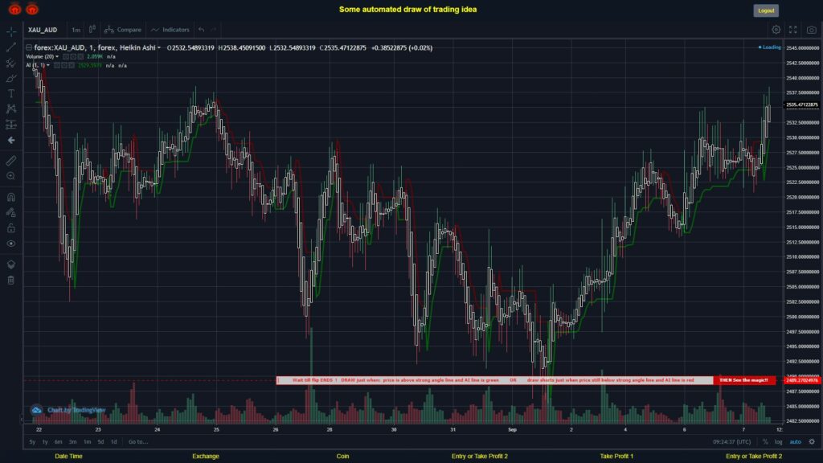The width and height of the screenshot is (823, 463).
Task: Click the trash remove drawings icon
Action: (x=11, y=281)
